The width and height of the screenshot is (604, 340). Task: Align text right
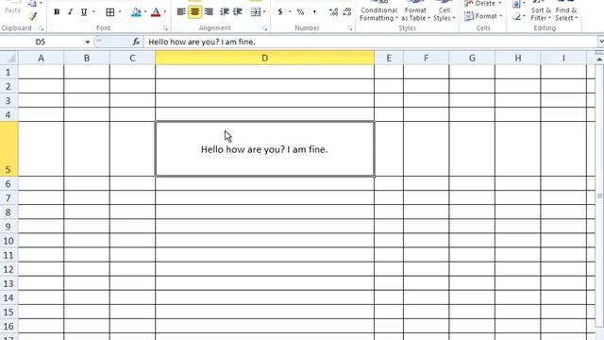tap(209, 12)
